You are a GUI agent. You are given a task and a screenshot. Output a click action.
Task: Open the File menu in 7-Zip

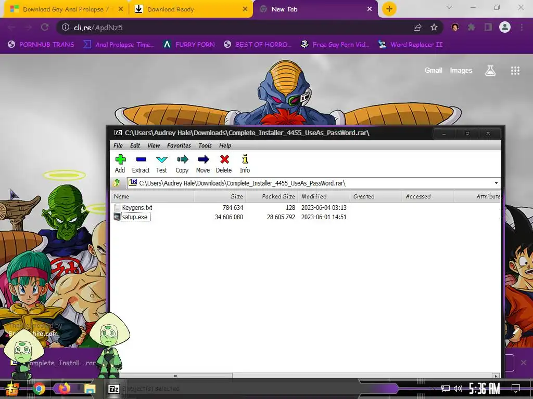[x=118, y=145]
